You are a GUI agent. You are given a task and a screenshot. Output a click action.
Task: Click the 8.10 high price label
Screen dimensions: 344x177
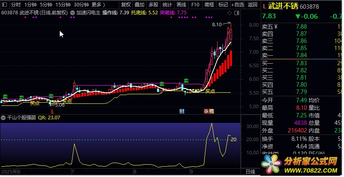click(217, 25)
